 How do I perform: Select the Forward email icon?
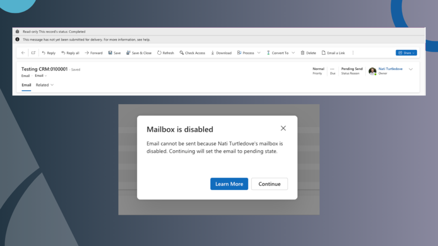tap(93, 53)
